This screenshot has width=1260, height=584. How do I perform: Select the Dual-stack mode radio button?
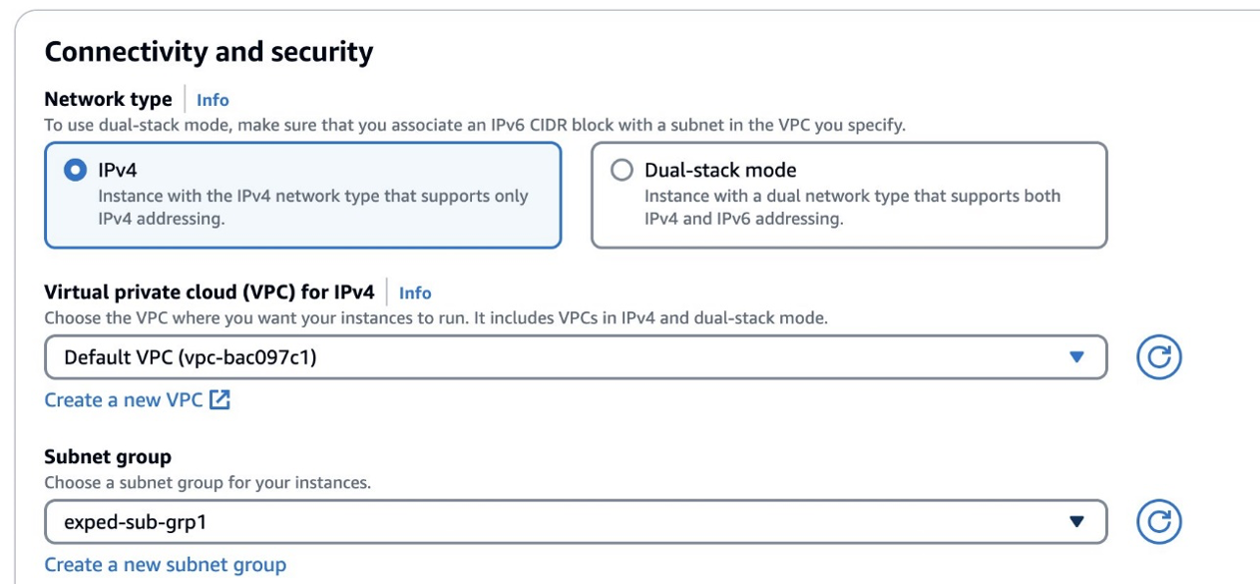coord(622,171)
